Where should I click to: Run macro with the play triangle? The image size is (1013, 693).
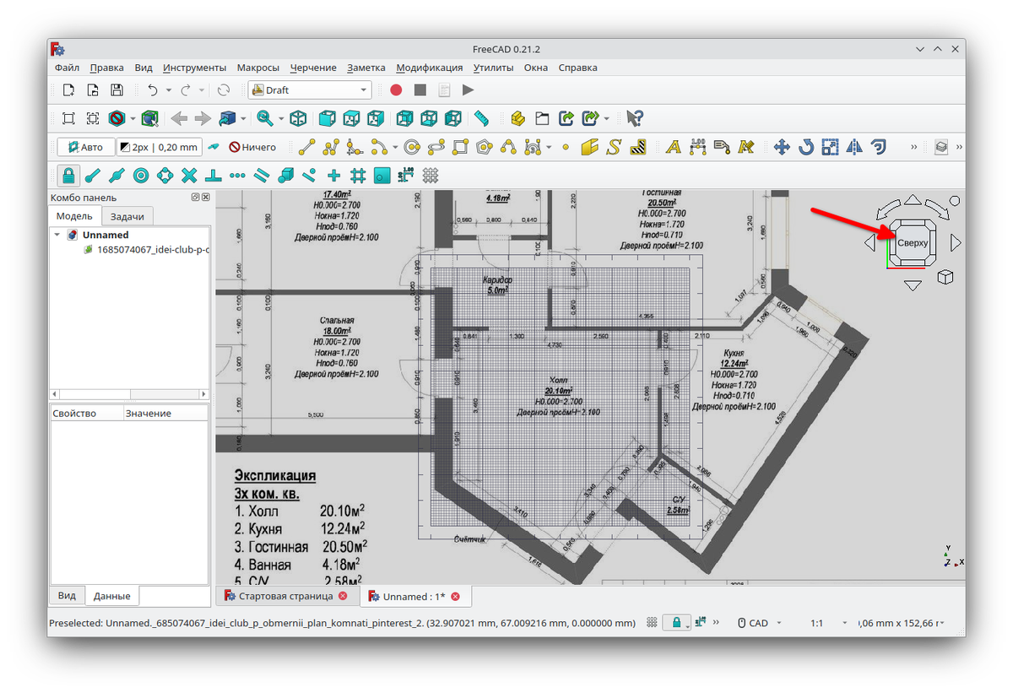pyautogui.click(x=468, y=90)
